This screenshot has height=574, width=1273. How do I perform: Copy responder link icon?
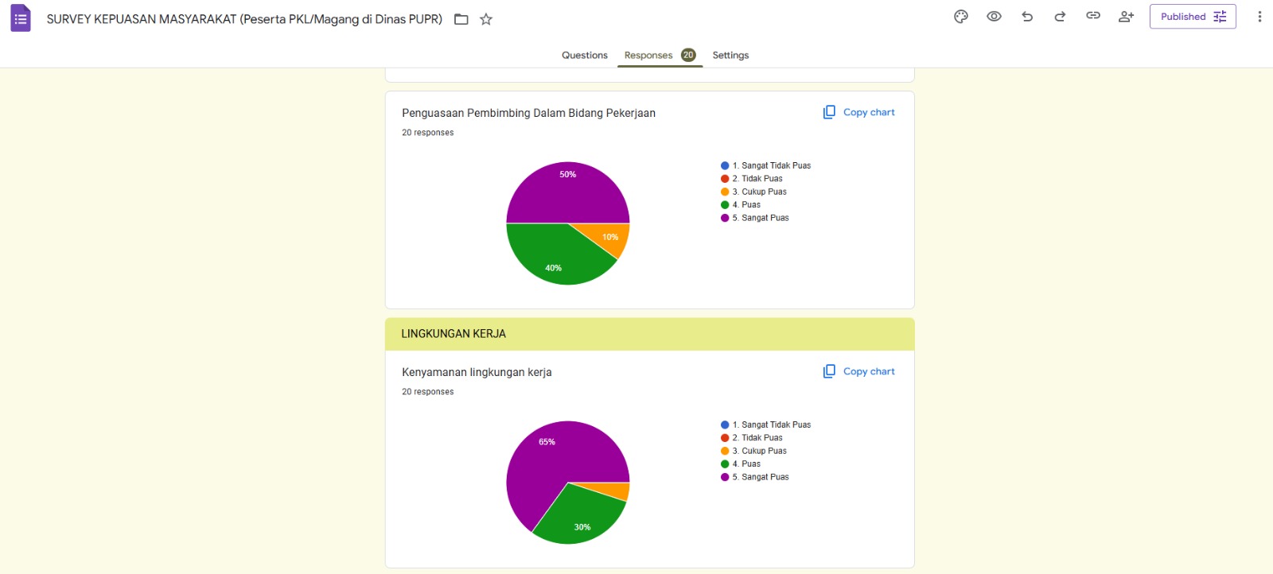[x=1093, y=16]
